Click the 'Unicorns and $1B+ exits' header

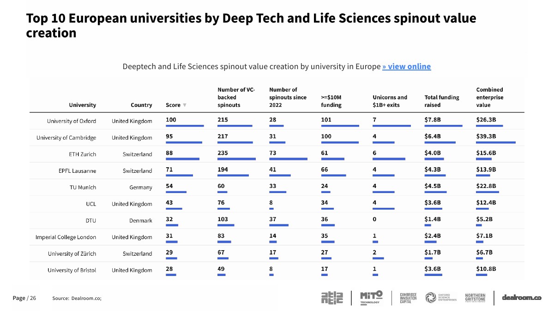[390, 101]
